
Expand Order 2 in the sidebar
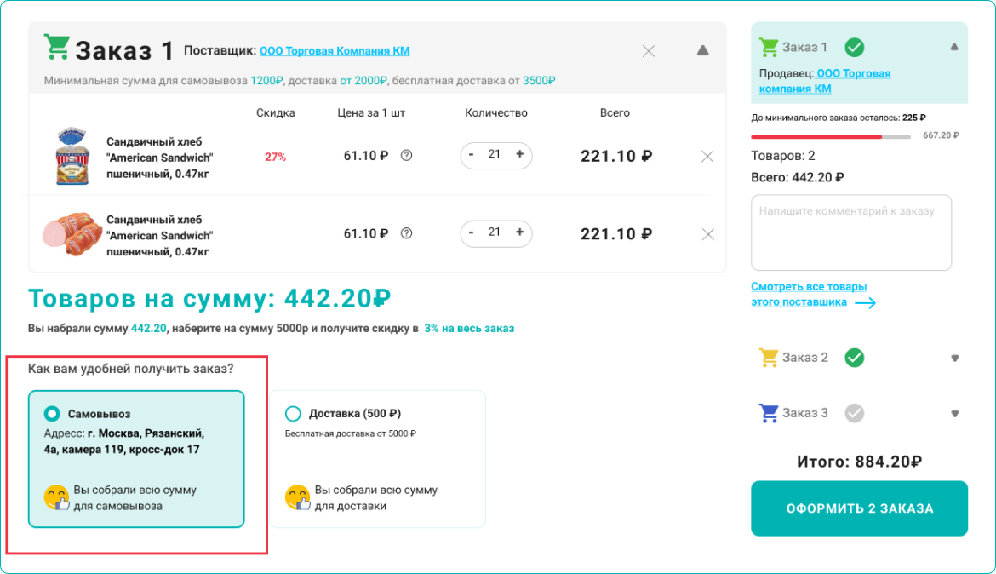[954, 359]
